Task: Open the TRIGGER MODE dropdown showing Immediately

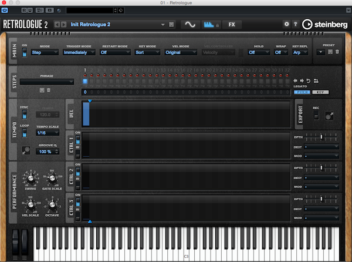Action: (x=79, y=52)
